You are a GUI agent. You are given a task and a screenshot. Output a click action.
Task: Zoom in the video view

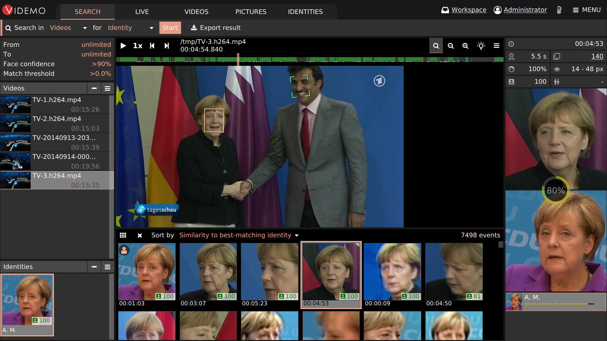pyautogui.click(x=465, y=46)
